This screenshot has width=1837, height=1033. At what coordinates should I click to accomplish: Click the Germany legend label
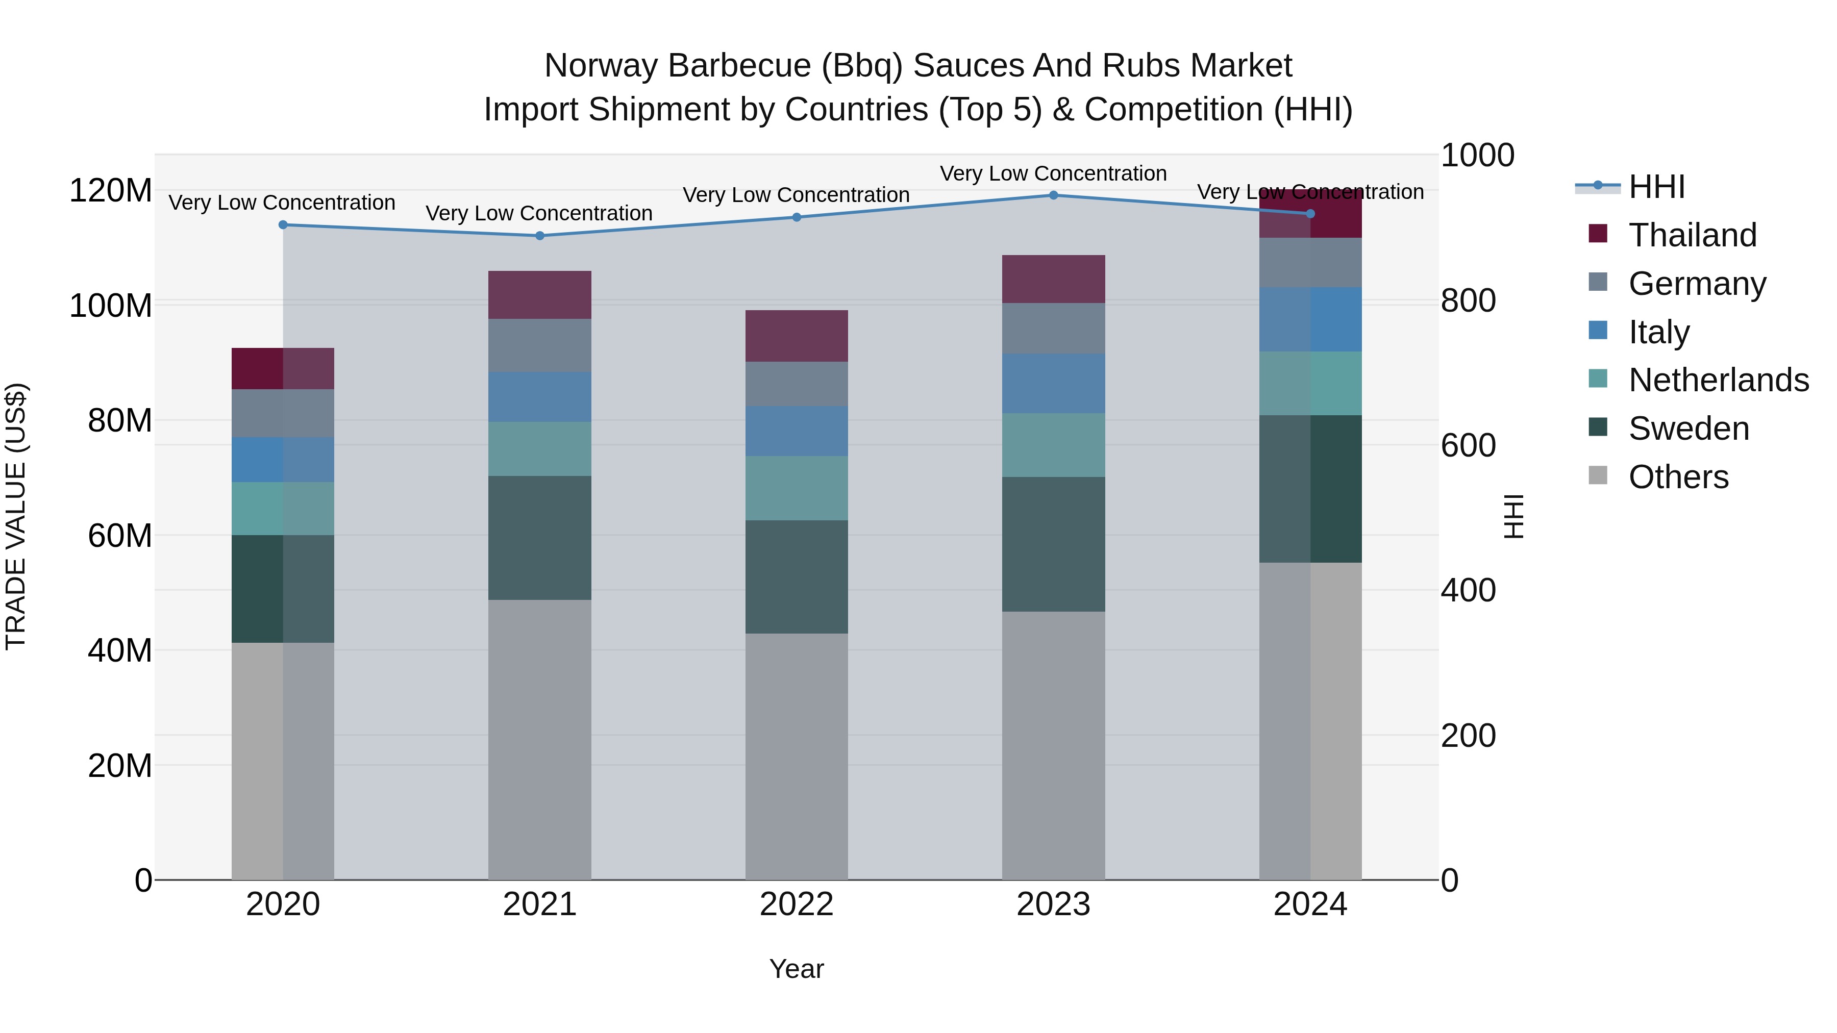(1698, 284)
